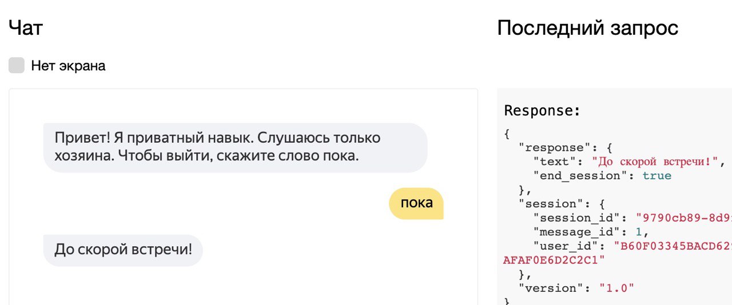
Task: Click the "true" value of end_session
Action: pyautogui.click(x=657, y=176)
